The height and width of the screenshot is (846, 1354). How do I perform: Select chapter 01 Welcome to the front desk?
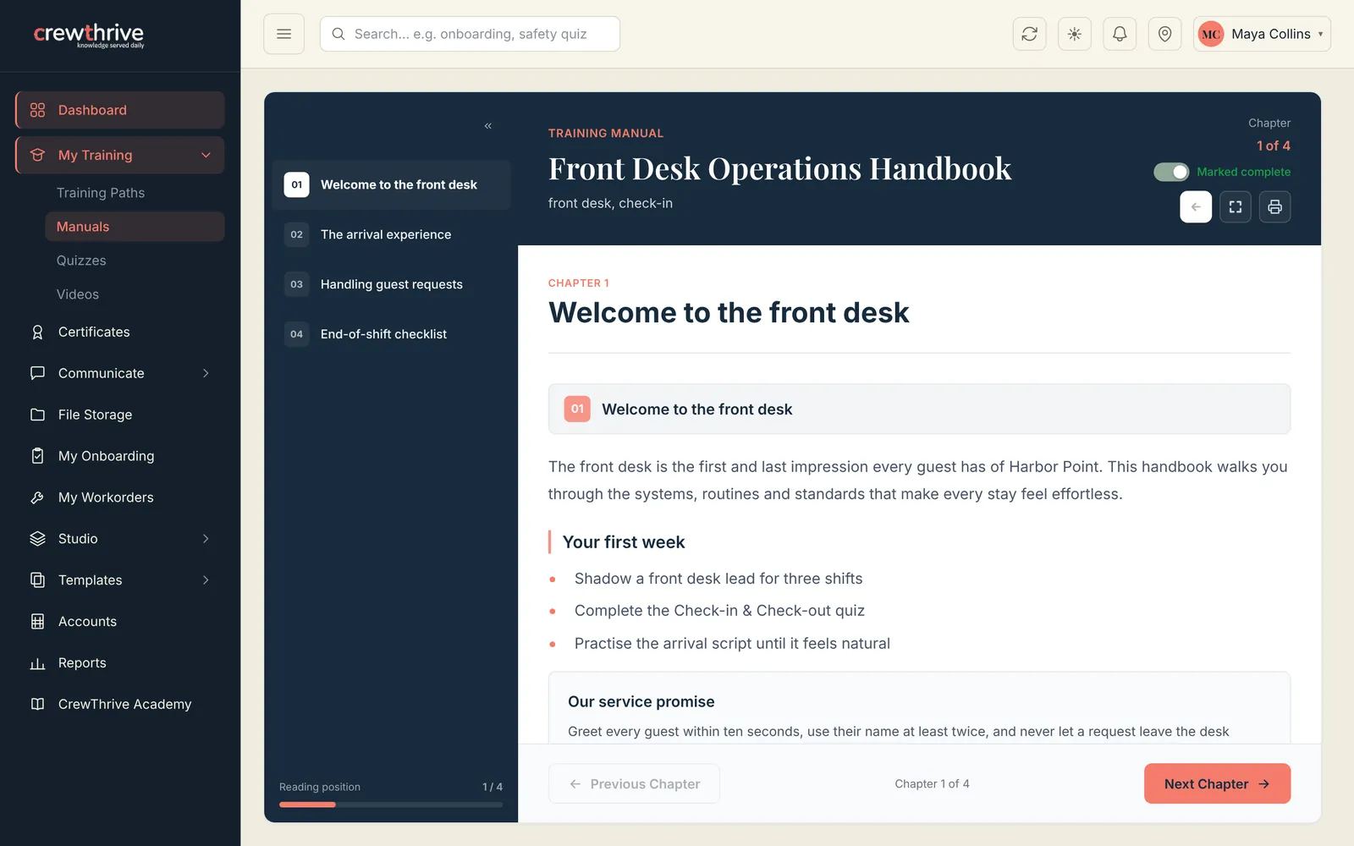pos(392,184)
